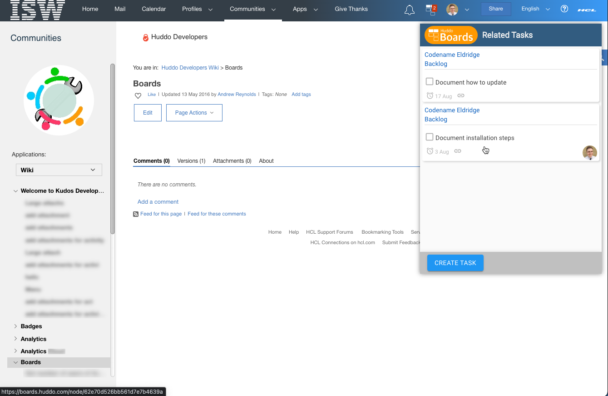Open Codename Eldridge link in first task card
Image resolution: width=608 pixels, height=396 pixels.
(452, 55)
